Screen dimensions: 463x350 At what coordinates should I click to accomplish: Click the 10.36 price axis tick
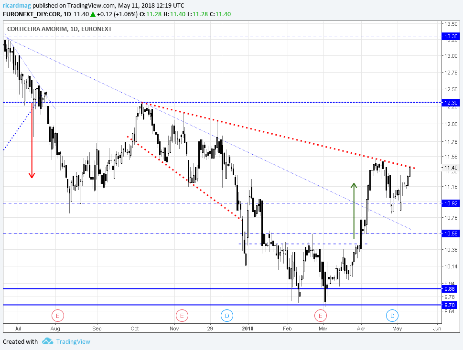point(451,250)
